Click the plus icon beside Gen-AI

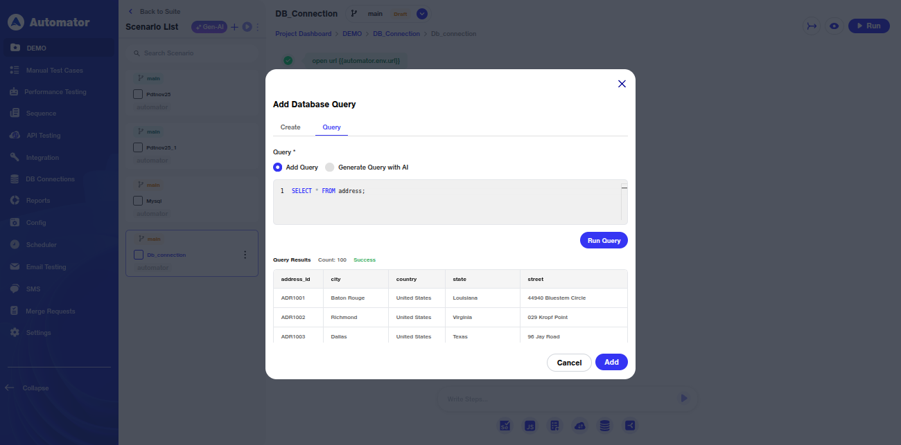pos(234,27)
